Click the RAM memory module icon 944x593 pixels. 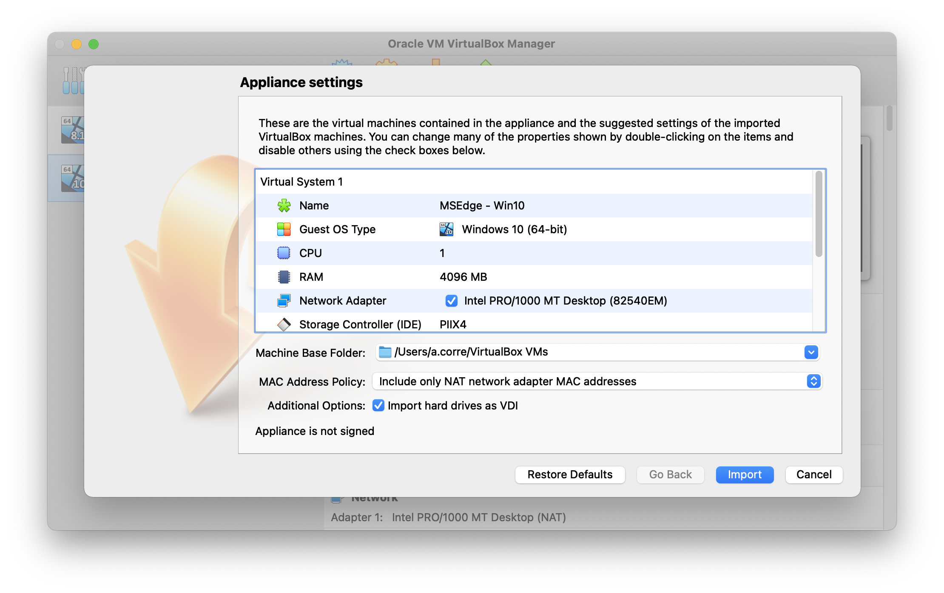click(x=284, y=277)
